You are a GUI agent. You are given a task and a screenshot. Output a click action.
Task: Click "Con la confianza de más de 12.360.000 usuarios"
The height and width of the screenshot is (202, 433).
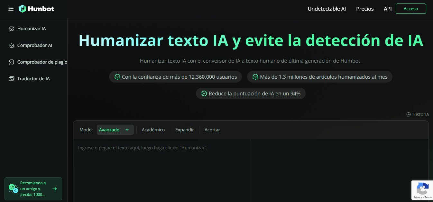click(175, 77)
